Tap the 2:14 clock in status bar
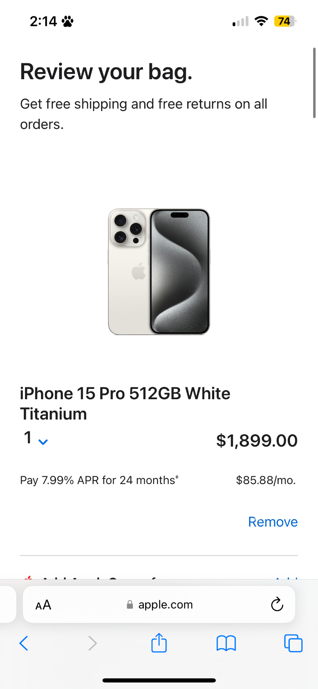318x689 pixels. click(x=43, y=21)
